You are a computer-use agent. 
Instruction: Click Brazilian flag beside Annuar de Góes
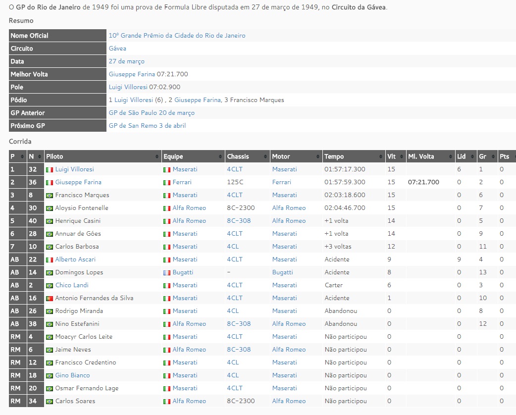click(x=50, y=234)
